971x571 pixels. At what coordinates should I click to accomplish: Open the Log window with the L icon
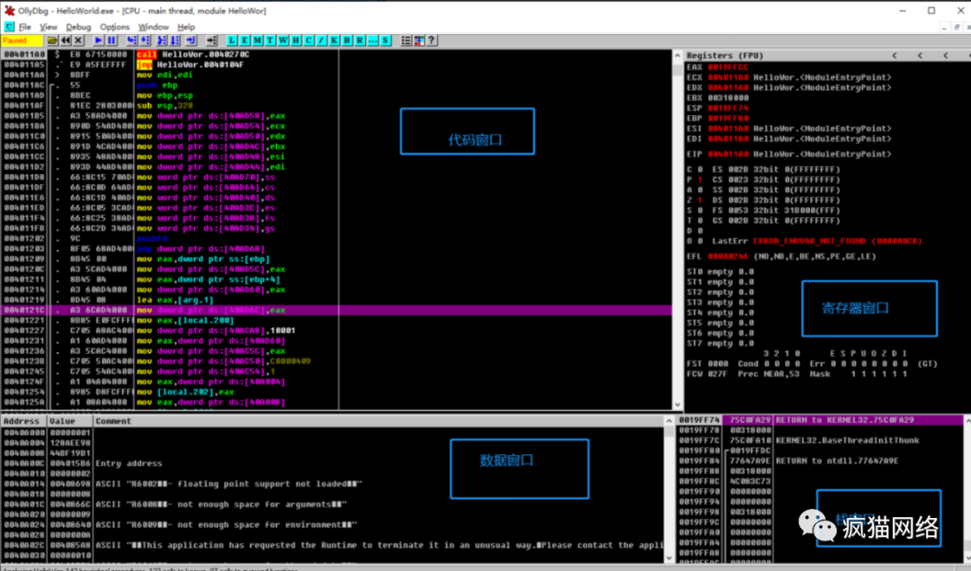click(x=232, y=40)
